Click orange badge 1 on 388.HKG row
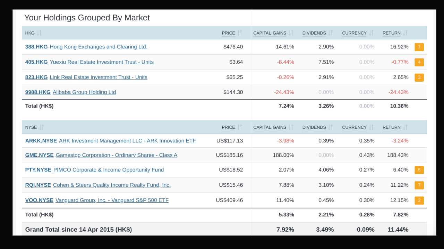444x249 pixels. pos(419,47)
